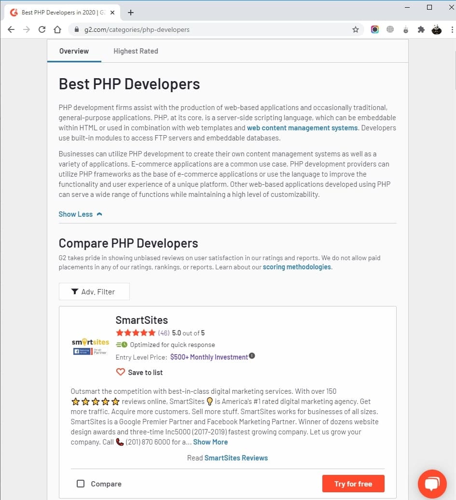Minimize the browser window

tap(407, 7)
